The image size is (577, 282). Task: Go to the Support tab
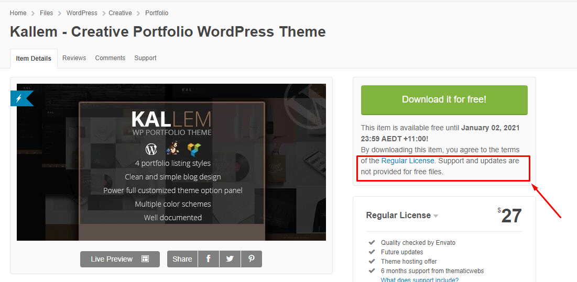tap(145, 58)
